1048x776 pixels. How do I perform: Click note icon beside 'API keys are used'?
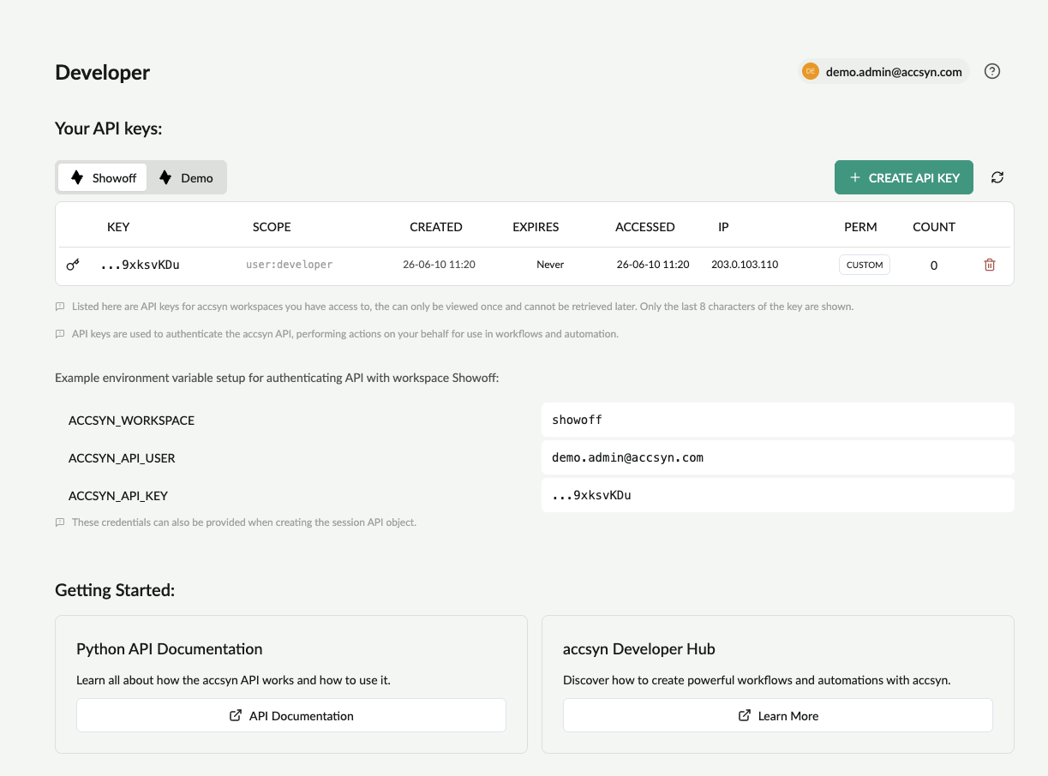[x=60, y=334]
